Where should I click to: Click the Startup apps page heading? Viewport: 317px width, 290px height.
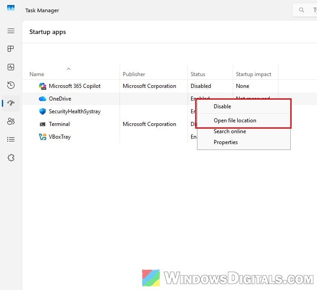(48, 32)
